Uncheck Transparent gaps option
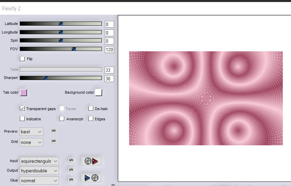Image resolution: width=291 pixels, height=186 pixels. 22,108
